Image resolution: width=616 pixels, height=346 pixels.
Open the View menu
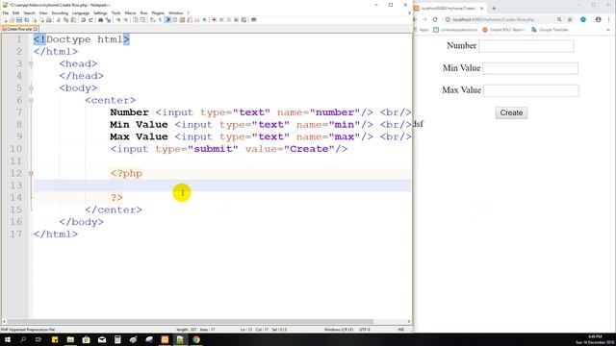(x=43, y=12)
